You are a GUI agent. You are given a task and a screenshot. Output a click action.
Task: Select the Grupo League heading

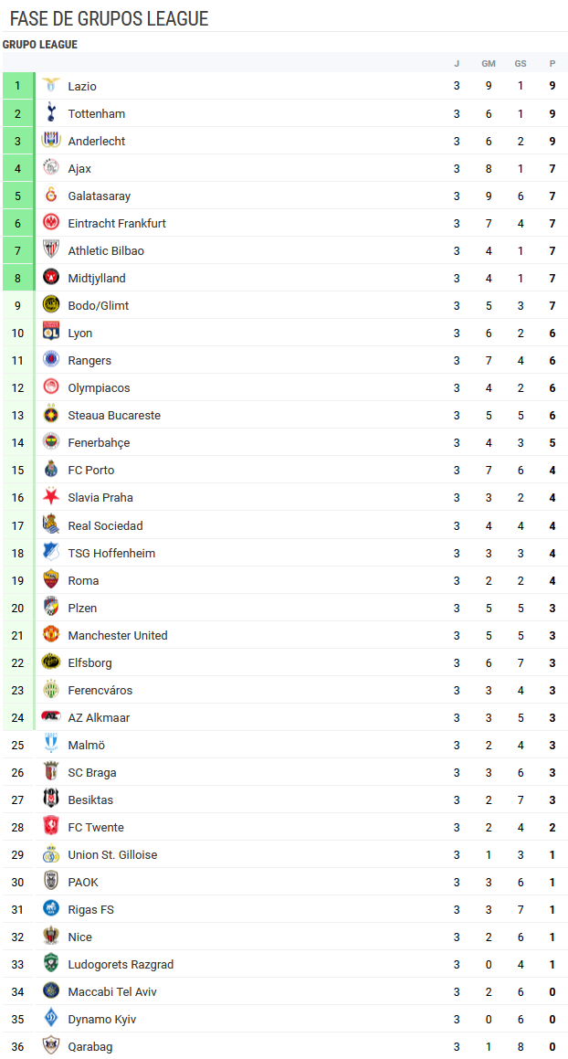(40, 45)
